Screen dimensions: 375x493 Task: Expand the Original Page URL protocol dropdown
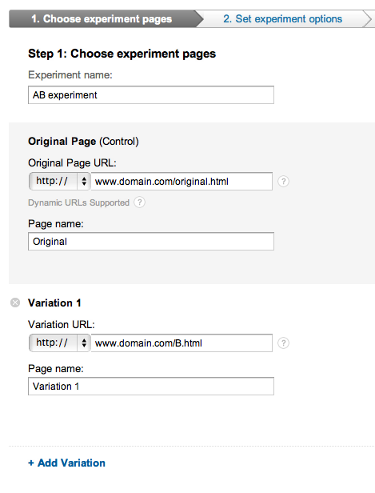click(x=60, y=181)
